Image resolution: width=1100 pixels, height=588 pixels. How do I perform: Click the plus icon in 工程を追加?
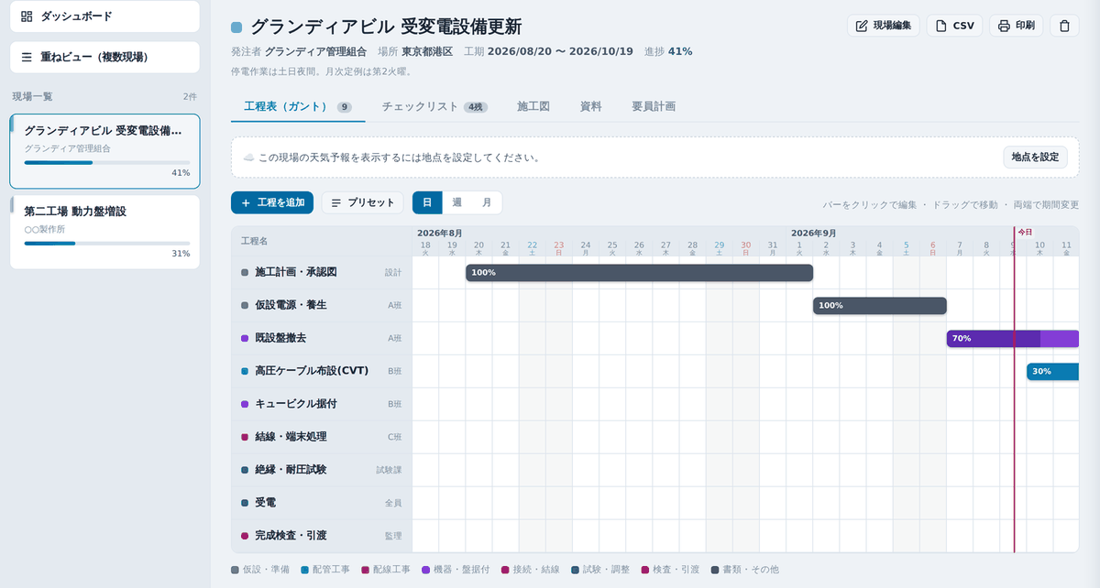point(246,202)
